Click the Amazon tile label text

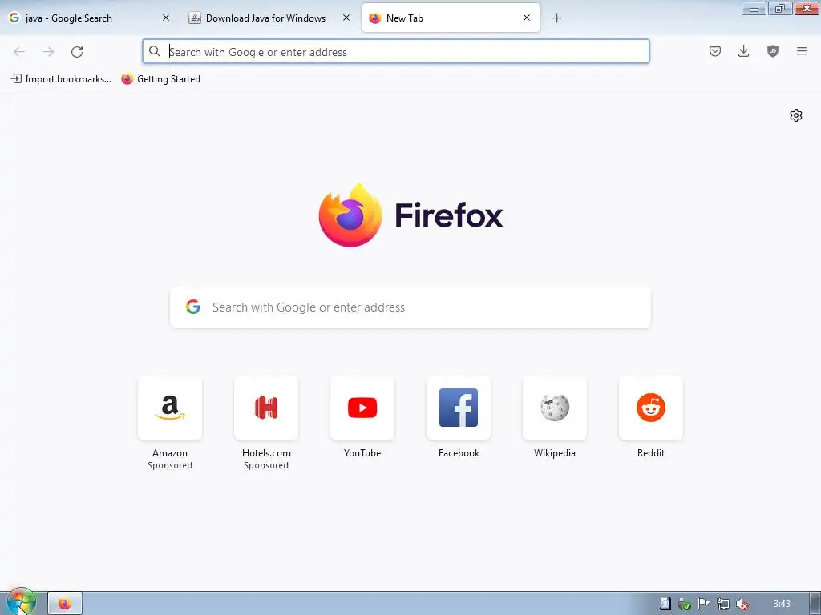tap(170, 453)
